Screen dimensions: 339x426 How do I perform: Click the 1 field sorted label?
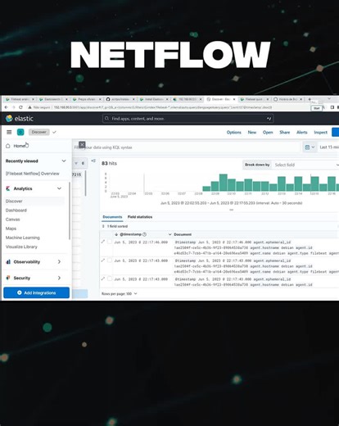[117, 226]
